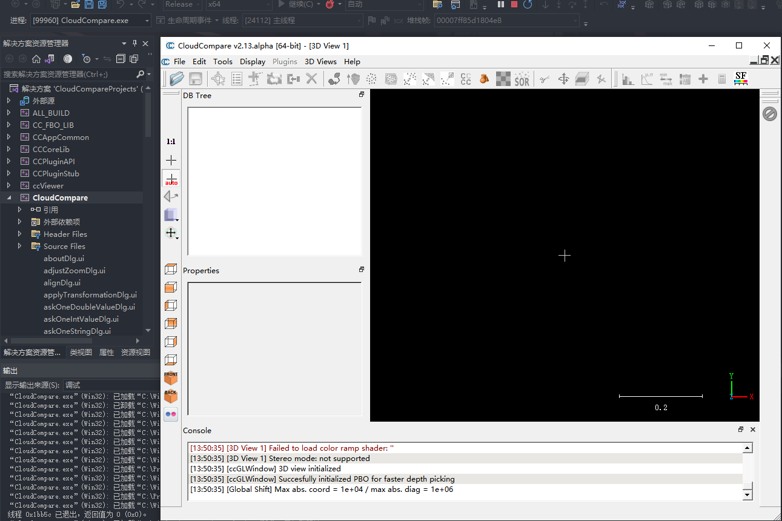
Task: Click the BACK isometric view cube
Action: pos(171,396)
